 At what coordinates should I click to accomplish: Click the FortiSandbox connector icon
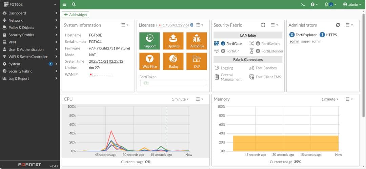[x=251, y=68]
